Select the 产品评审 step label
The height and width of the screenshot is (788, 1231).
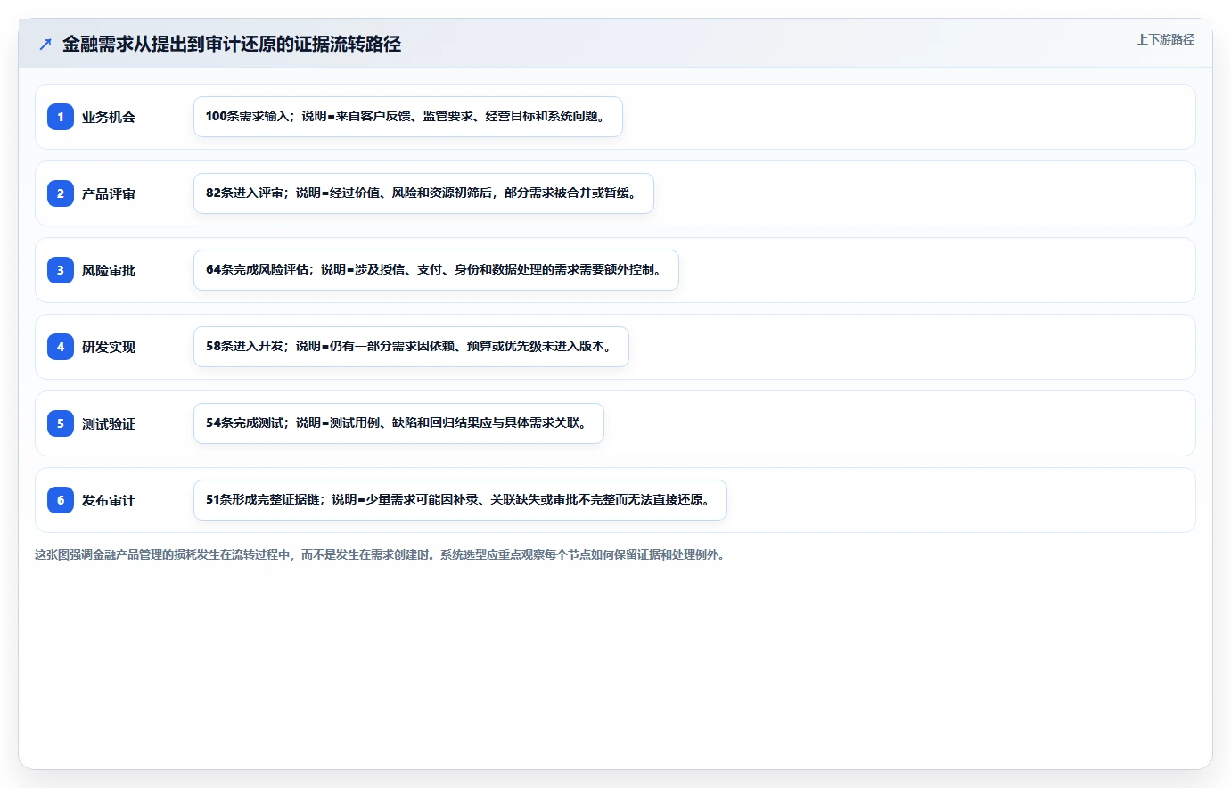(x=109, y=193)
